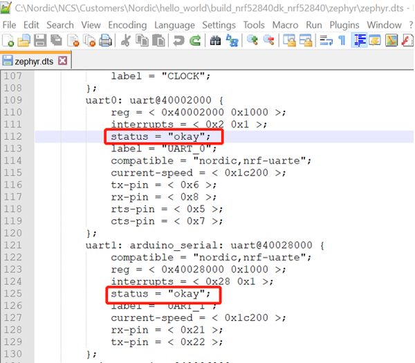The height and width of the screenshot is (363, 415).
Task: Print the current document
Action: coord(105,41)
